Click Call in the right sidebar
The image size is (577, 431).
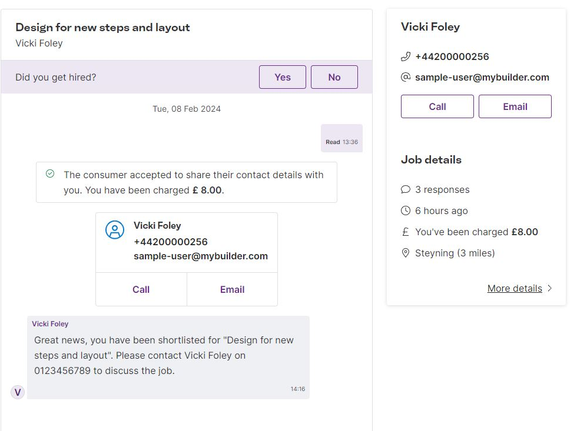click(437, 106)
